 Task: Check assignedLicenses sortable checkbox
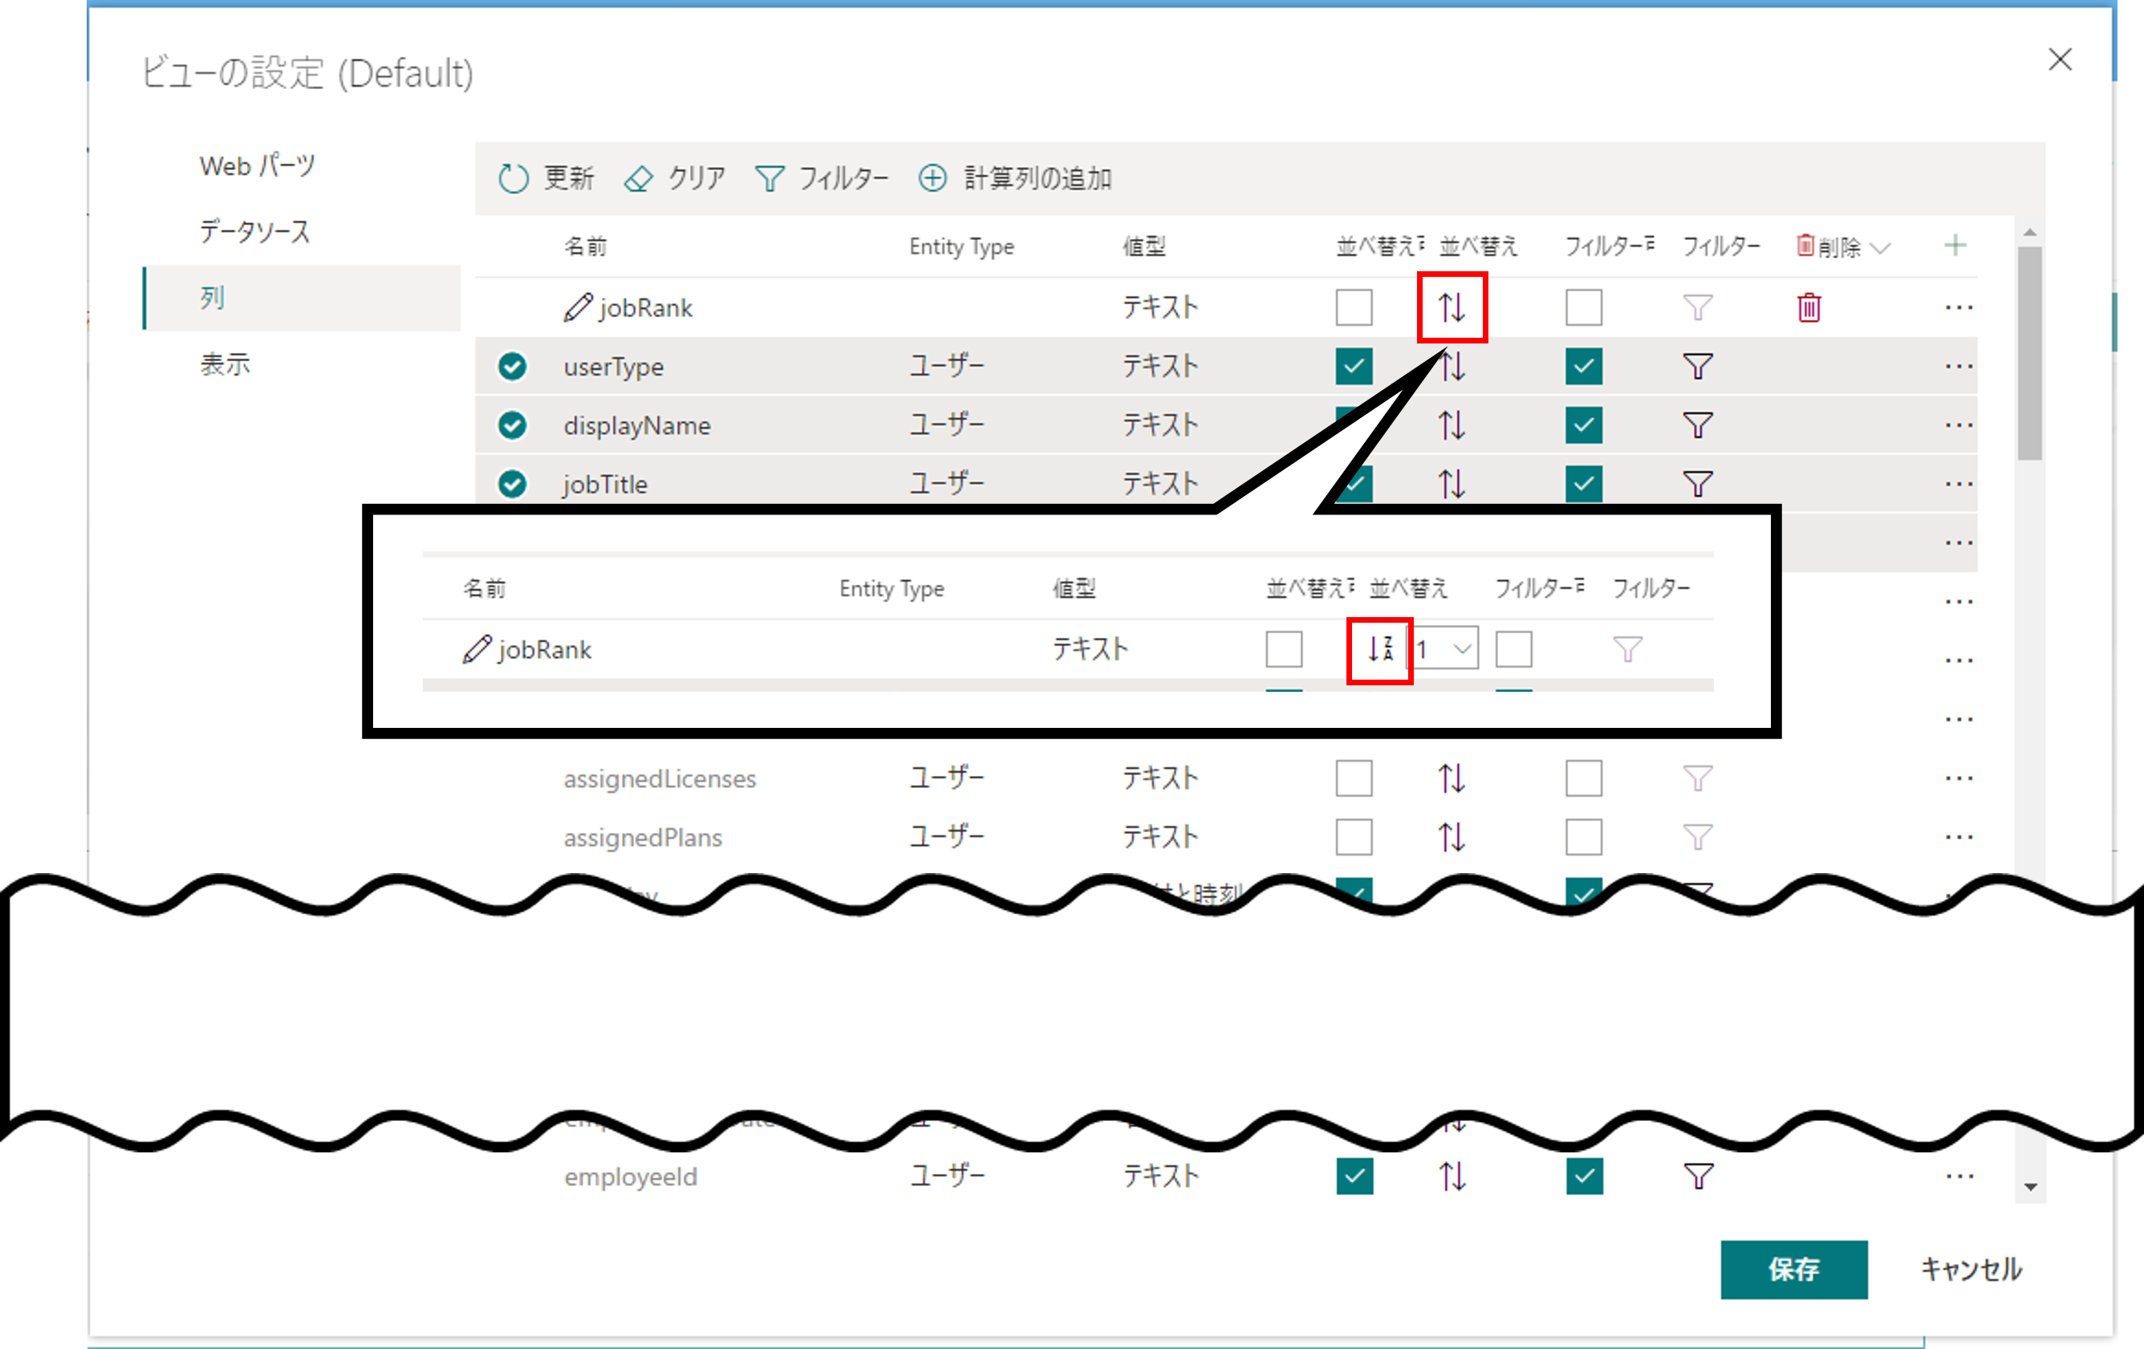click(x=1354, y=778)
